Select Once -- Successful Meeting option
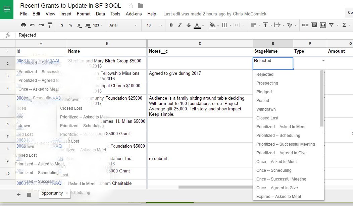 pyautogui.click(x=281, y=179)
